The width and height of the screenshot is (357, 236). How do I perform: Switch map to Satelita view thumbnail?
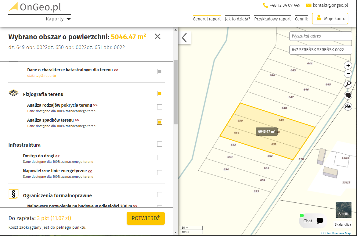point(344,210)
